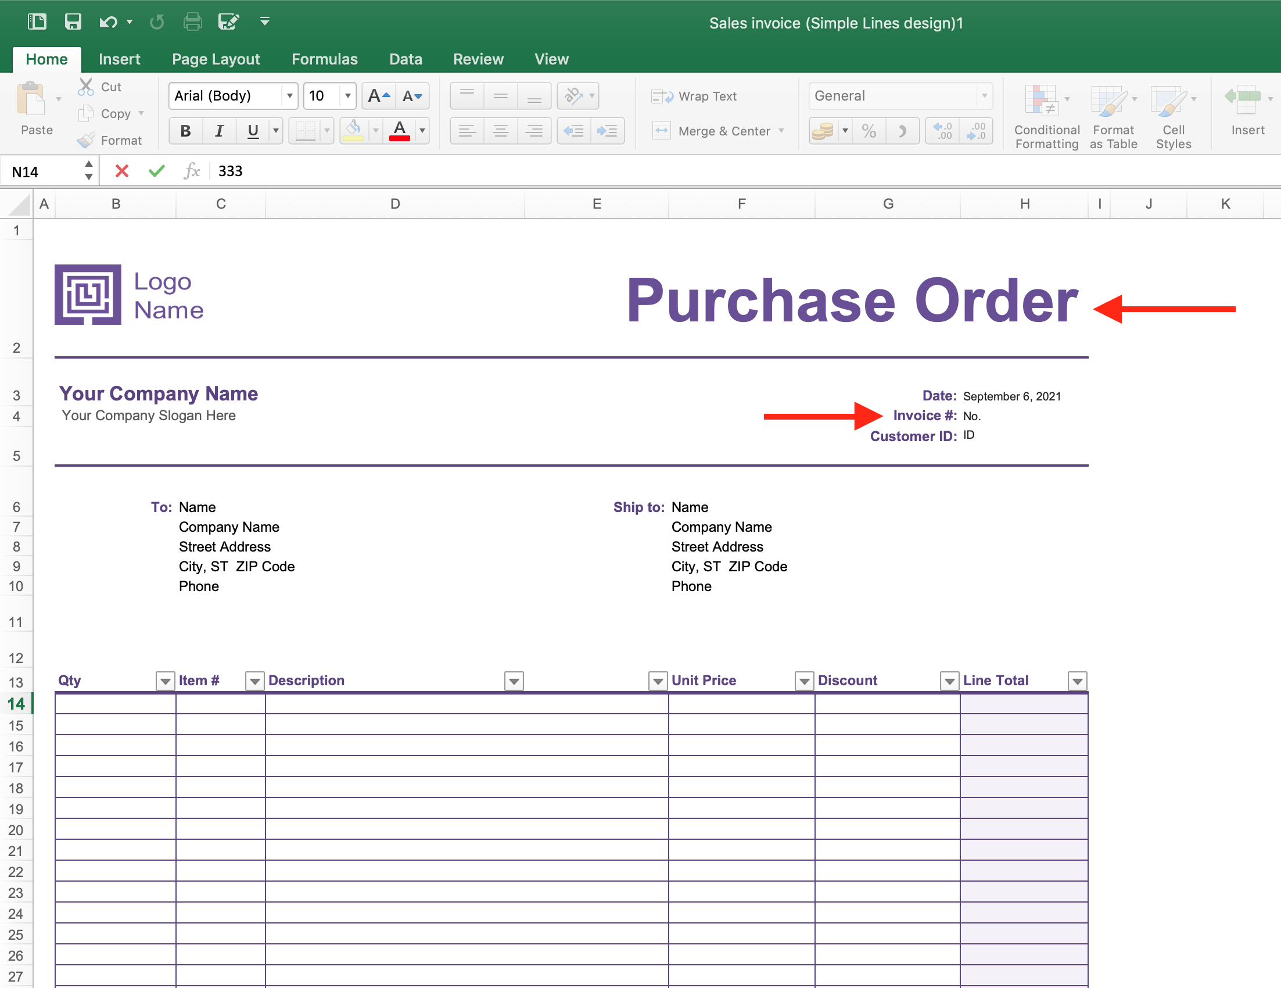This screenshot has width=1281, height=988.
Task: Apply bold formatting from the ribbon
Action: [x=185, y=130]
